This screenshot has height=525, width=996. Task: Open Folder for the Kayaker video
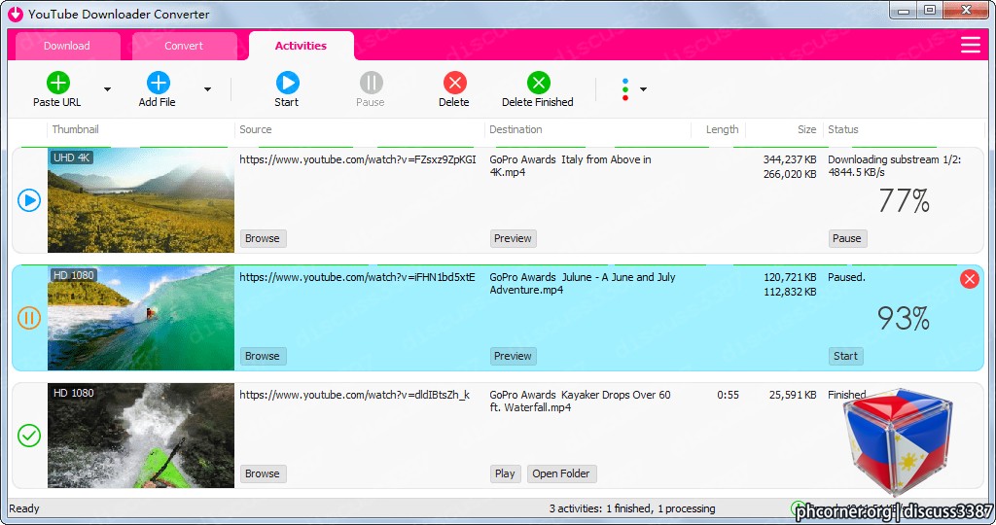561,473
